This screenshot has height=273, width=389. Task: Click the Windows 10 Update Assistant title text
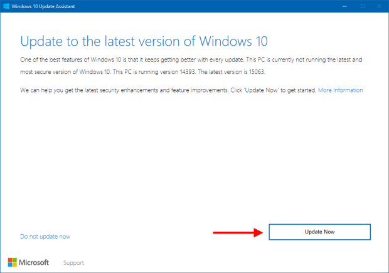pyautogui.click(x=46, y=6)
